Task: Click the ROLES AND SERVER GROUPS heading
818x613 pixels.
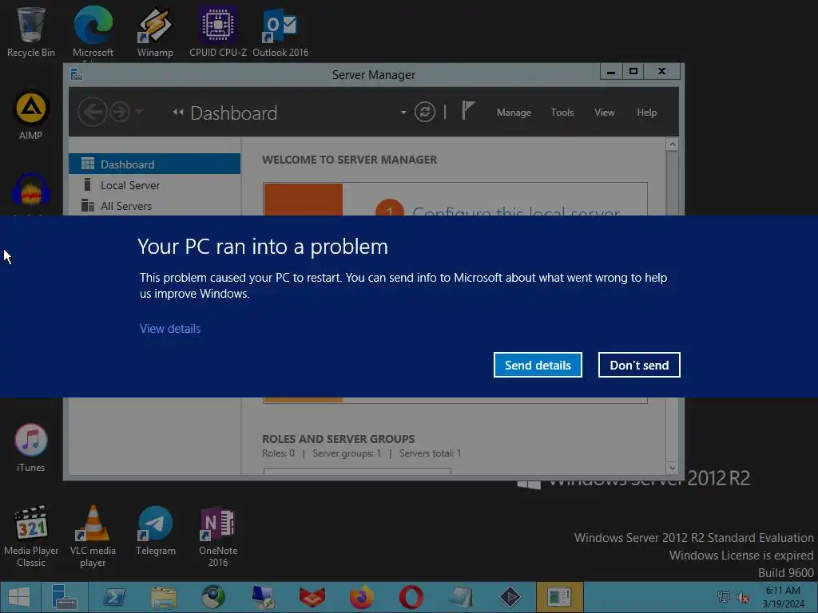Action: coord(338,439)
